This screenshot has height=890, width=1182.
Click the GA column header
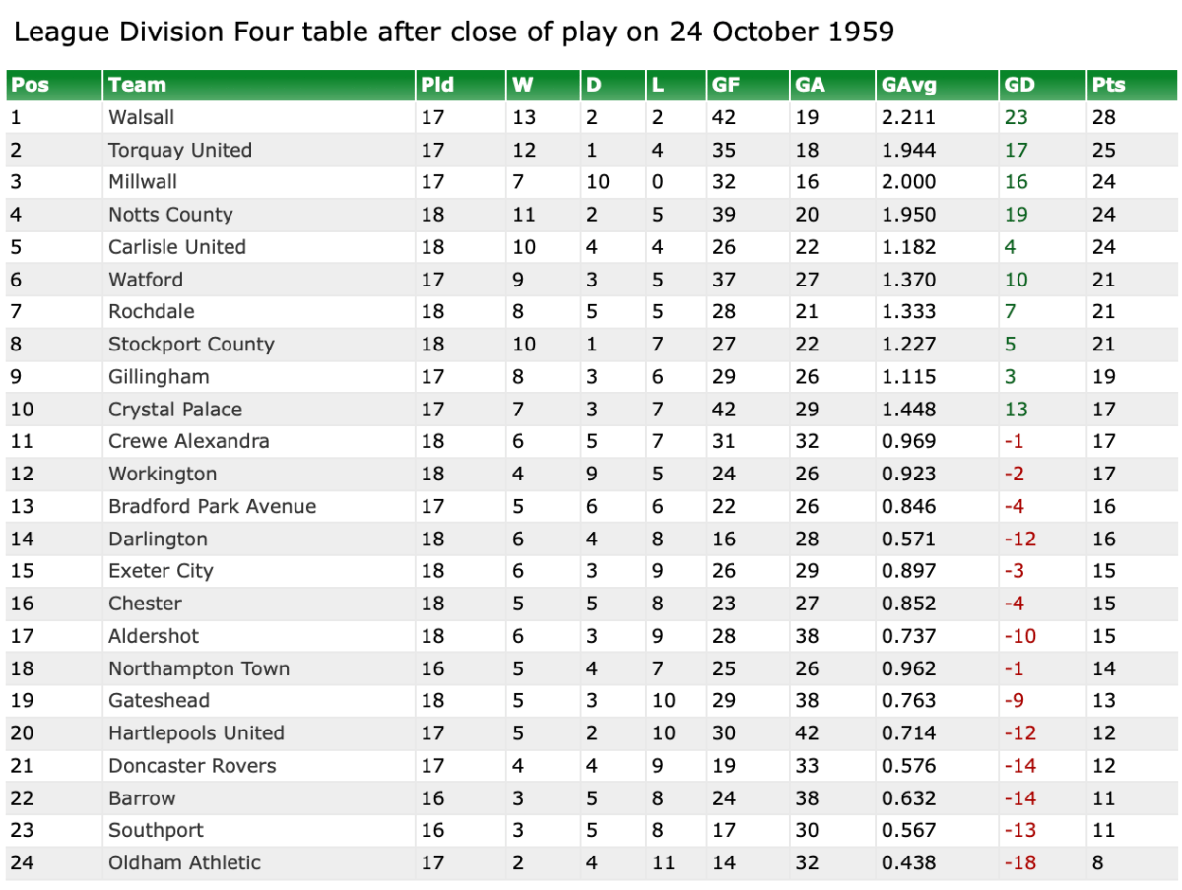coord(810,85)
